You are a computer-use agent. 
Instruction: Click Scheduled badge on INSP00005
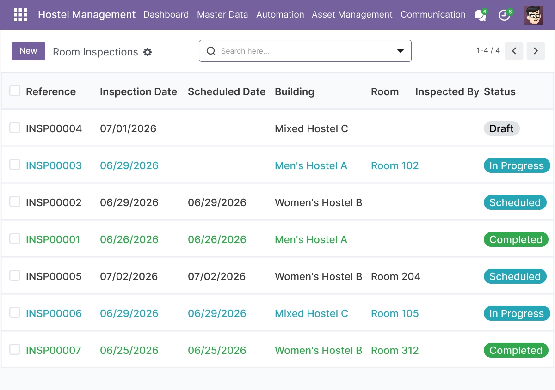point(515,276)
